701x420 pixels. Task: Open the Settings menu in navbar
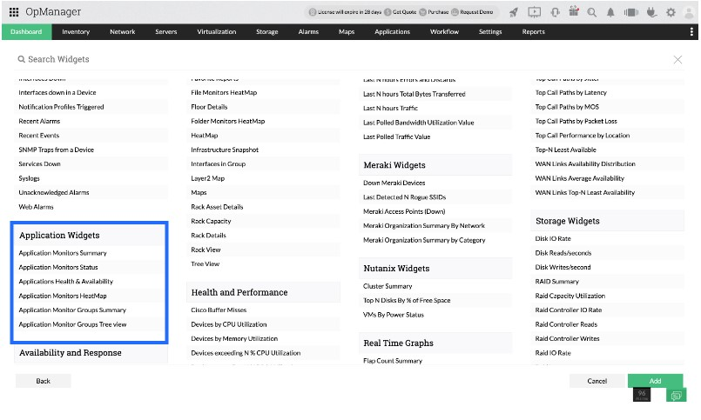point(490,31)
